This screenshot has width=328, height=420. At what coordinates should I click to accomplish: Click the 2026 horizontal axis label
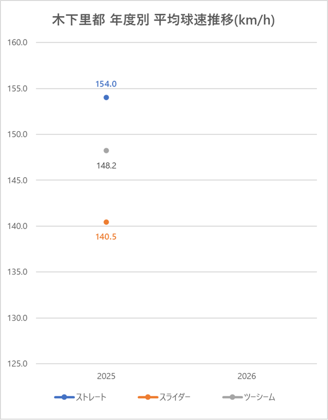pos(247,376)
